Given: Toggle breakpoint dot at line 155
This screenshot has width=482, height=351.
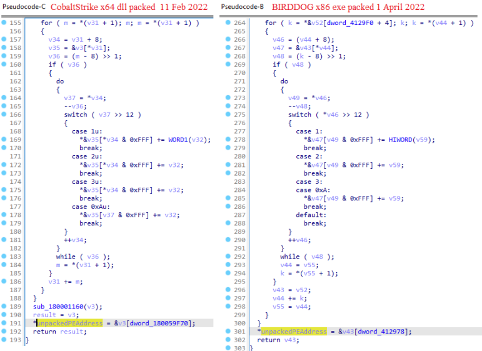Looking at the screenshot, I should pos(4,23).
